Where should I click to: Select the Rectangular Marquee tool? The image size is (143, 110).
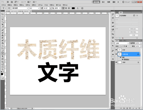tap(3, 17)
